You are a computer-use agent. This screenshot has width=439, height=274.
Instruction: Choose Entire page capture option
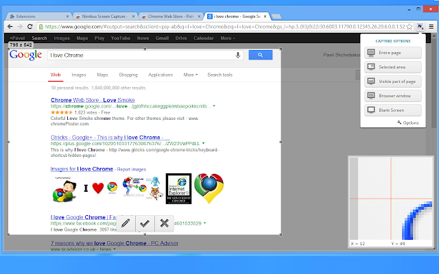(x=393, y=53)
